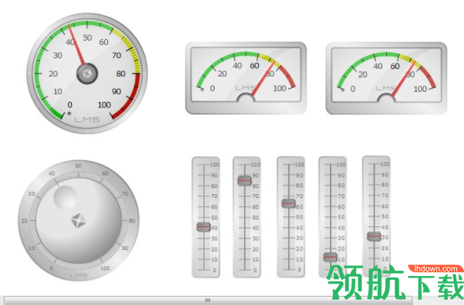Viewport: 464px width, 305px height.
Task: Click the slider handle sitting just above 10
Action: [x=330, y=257]
